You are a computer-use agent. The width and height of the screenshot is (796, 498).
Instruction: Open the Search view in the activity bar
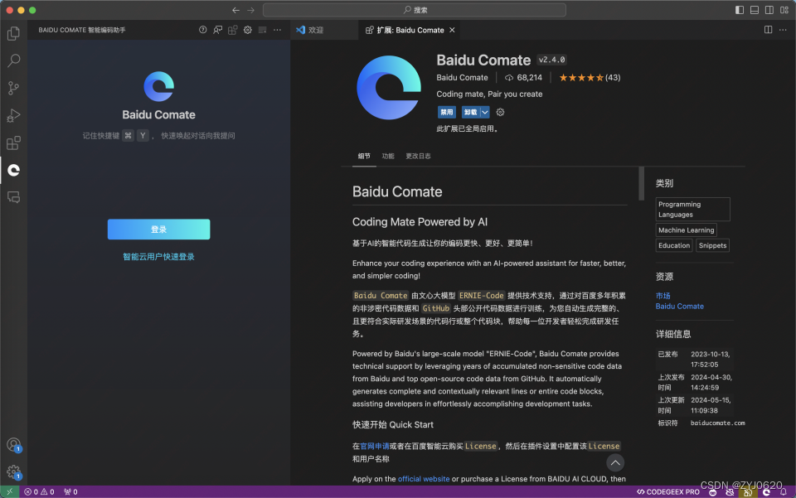(x=14, y=60)
